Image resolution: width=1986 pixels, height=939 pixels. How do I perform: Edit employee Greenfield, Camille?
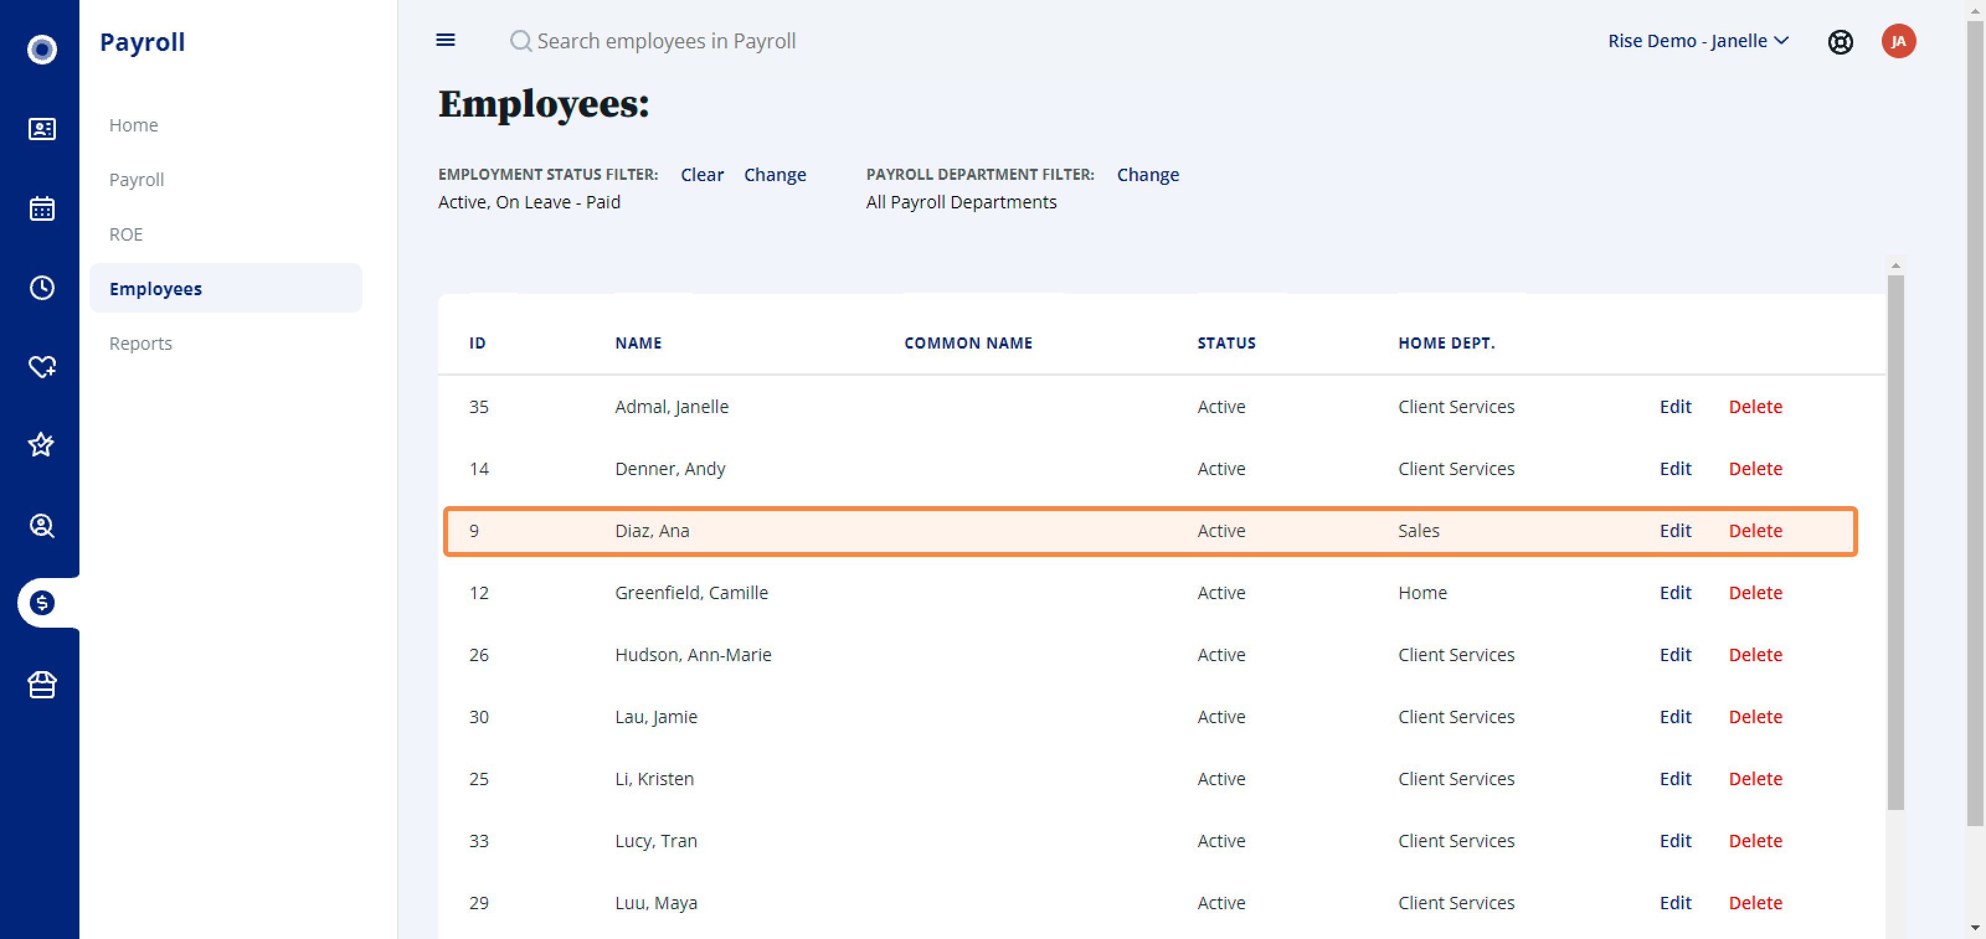(x=1675, y=592)
